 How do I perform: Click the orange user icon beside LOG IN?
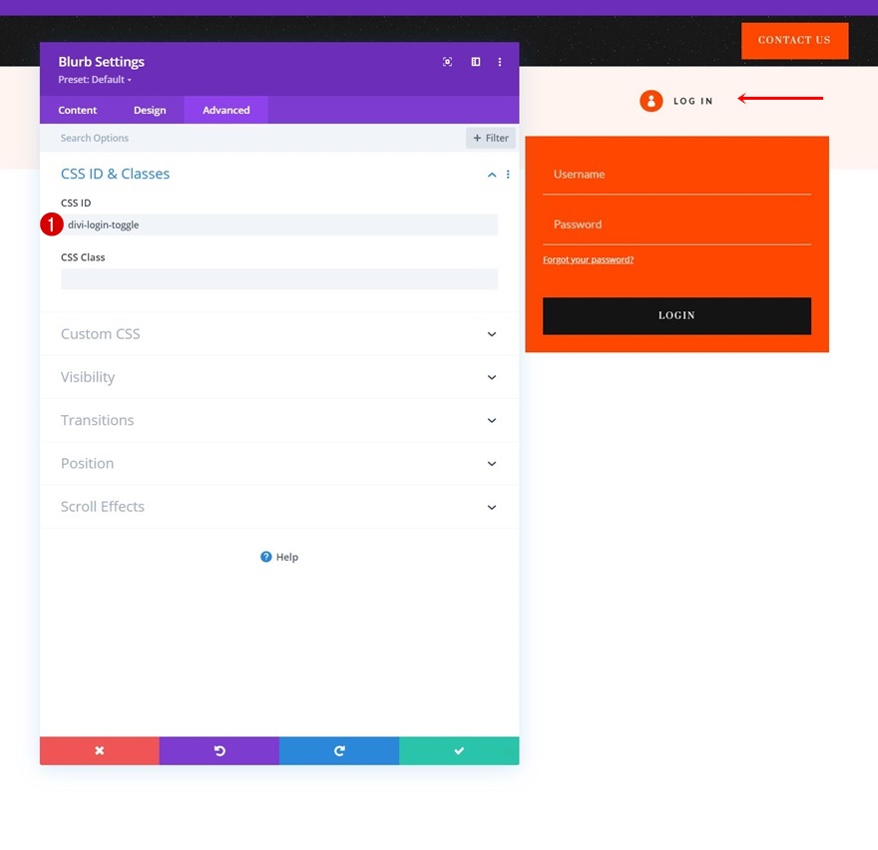652,101
